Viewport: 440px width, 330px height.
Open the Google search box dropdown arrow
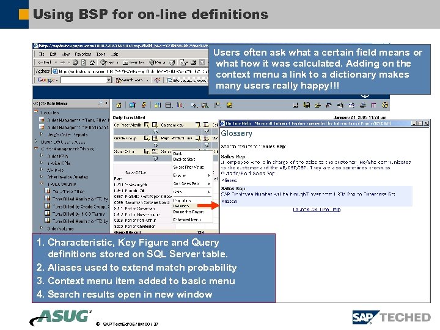pyautogui.click(x=109, y=80)
